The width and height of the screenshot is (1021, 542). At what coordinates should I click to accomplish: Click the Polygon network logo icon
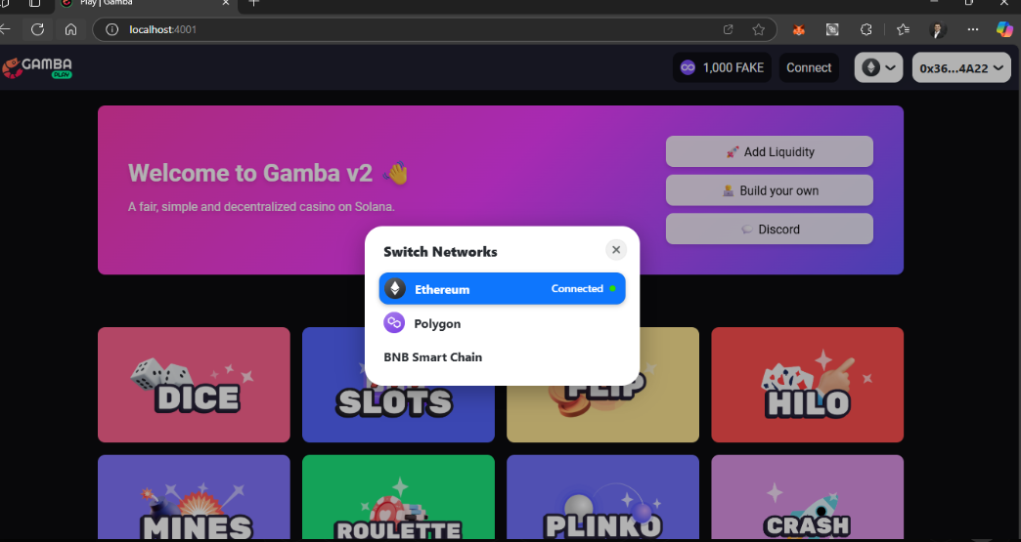[394, 322]
